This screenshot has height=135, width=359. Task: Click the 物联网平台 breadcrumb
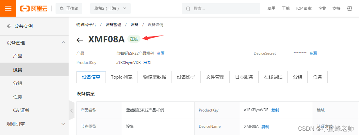[x=86, y=25]
